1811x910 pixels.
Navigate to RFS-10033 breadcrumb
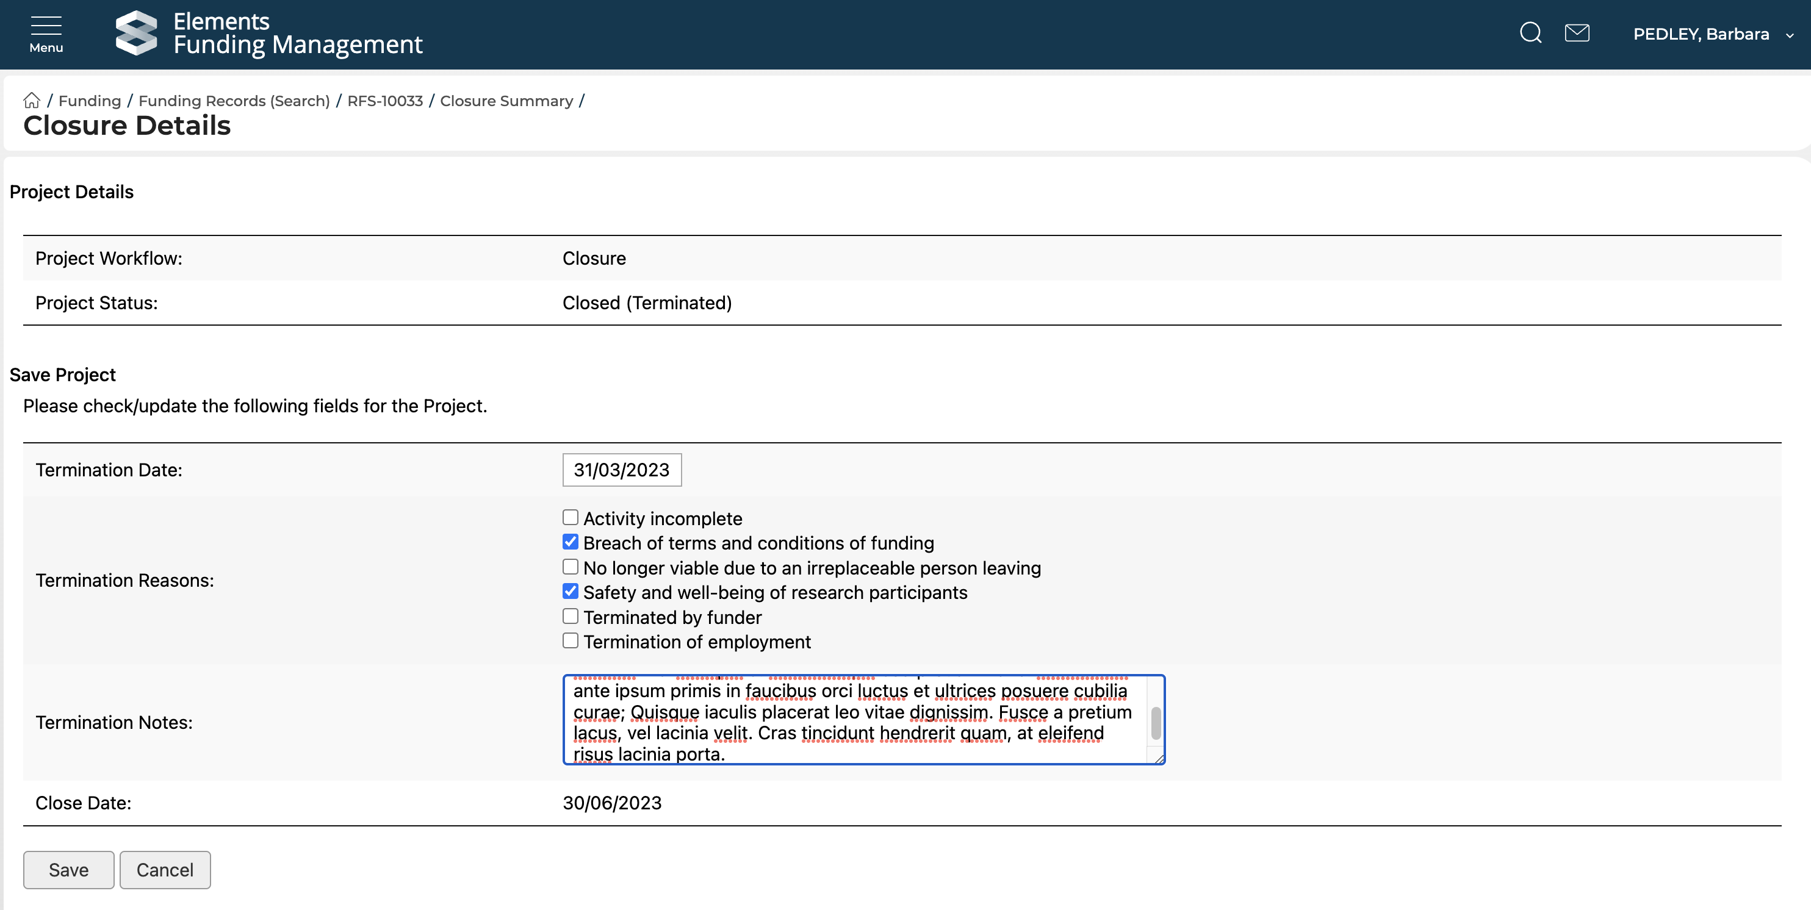coord(384,101)
